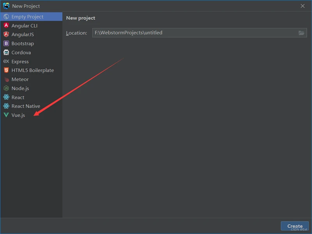Choose Cordova project type

(x=31, y=52)
